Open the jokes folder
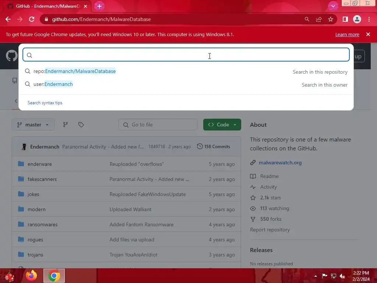The height and width of the screenshot is (283, 377). pyautogui.click(x=34, y=195)
